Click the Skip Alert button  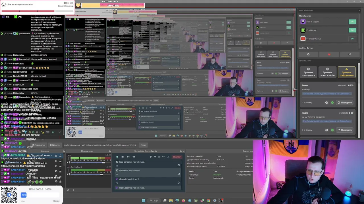click(177, 157)
